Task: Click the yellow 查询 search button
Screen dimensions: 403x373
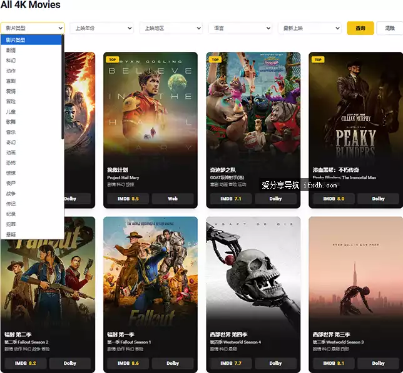Action: click(360, 28)
